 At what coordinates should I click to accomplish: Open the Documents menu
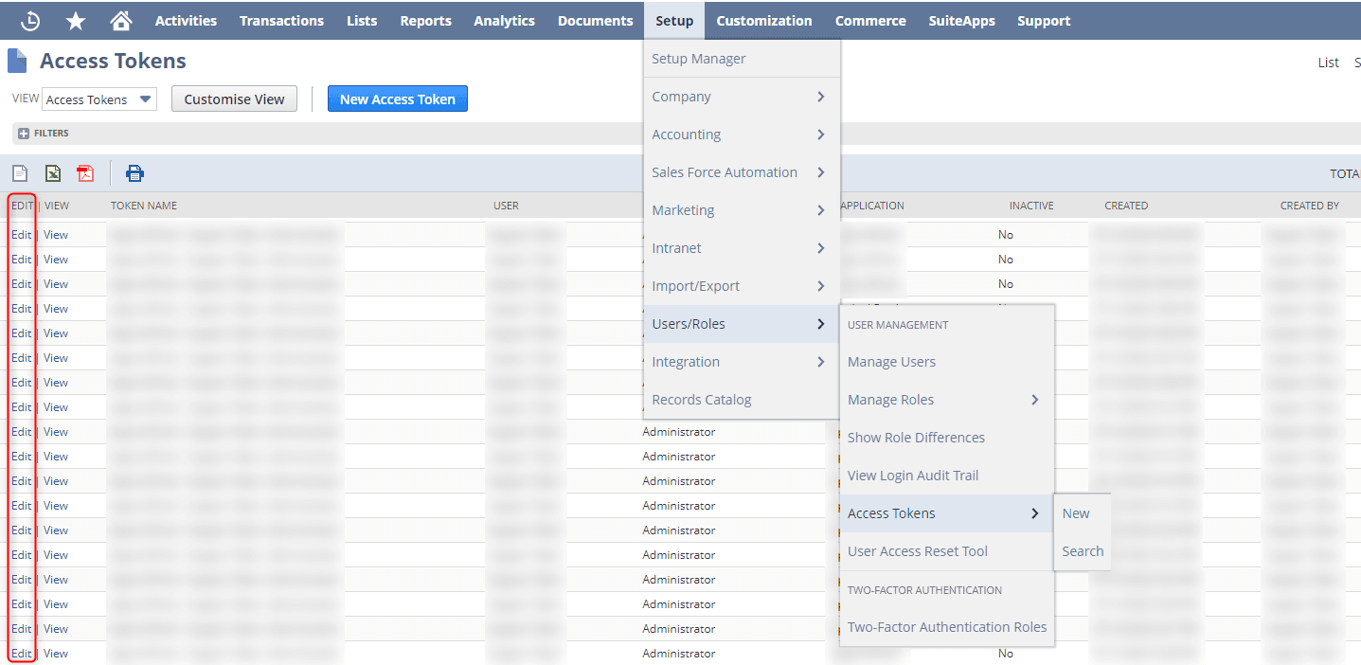point(595,21)
